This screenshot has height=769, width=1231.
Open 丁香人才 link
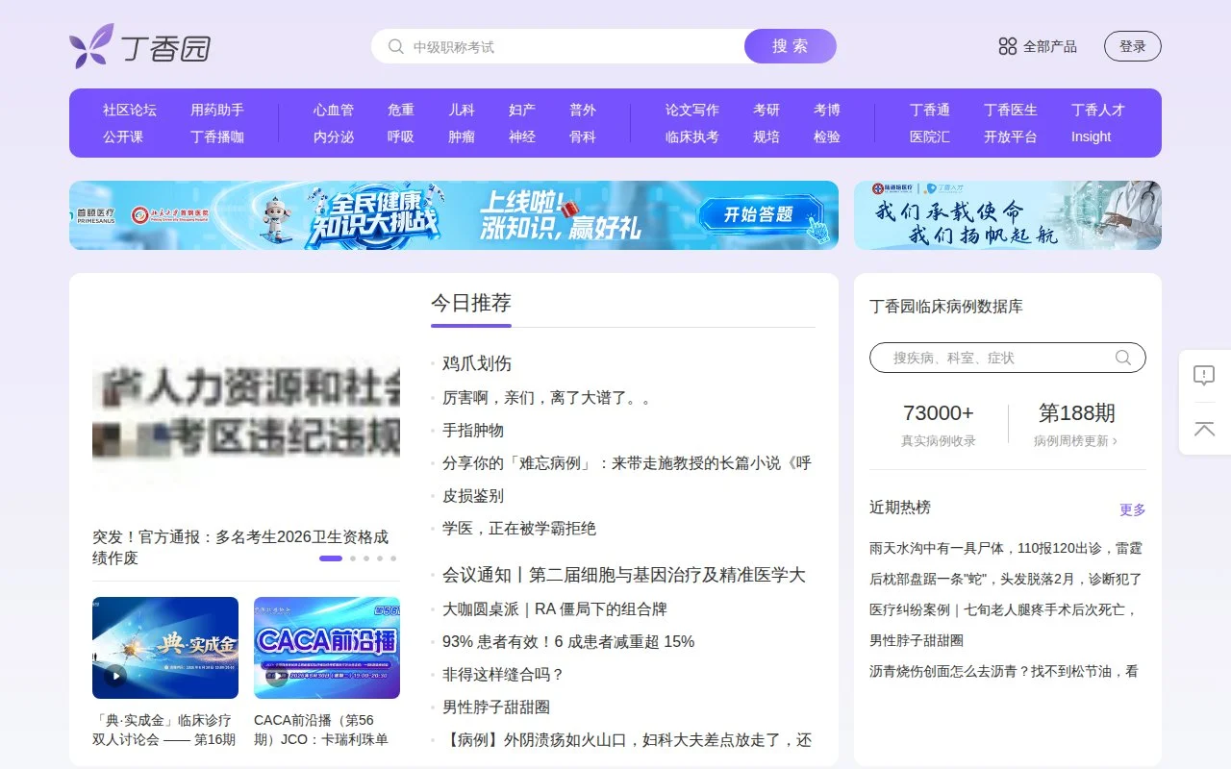pyautogui.click(x=1098, y=110)
